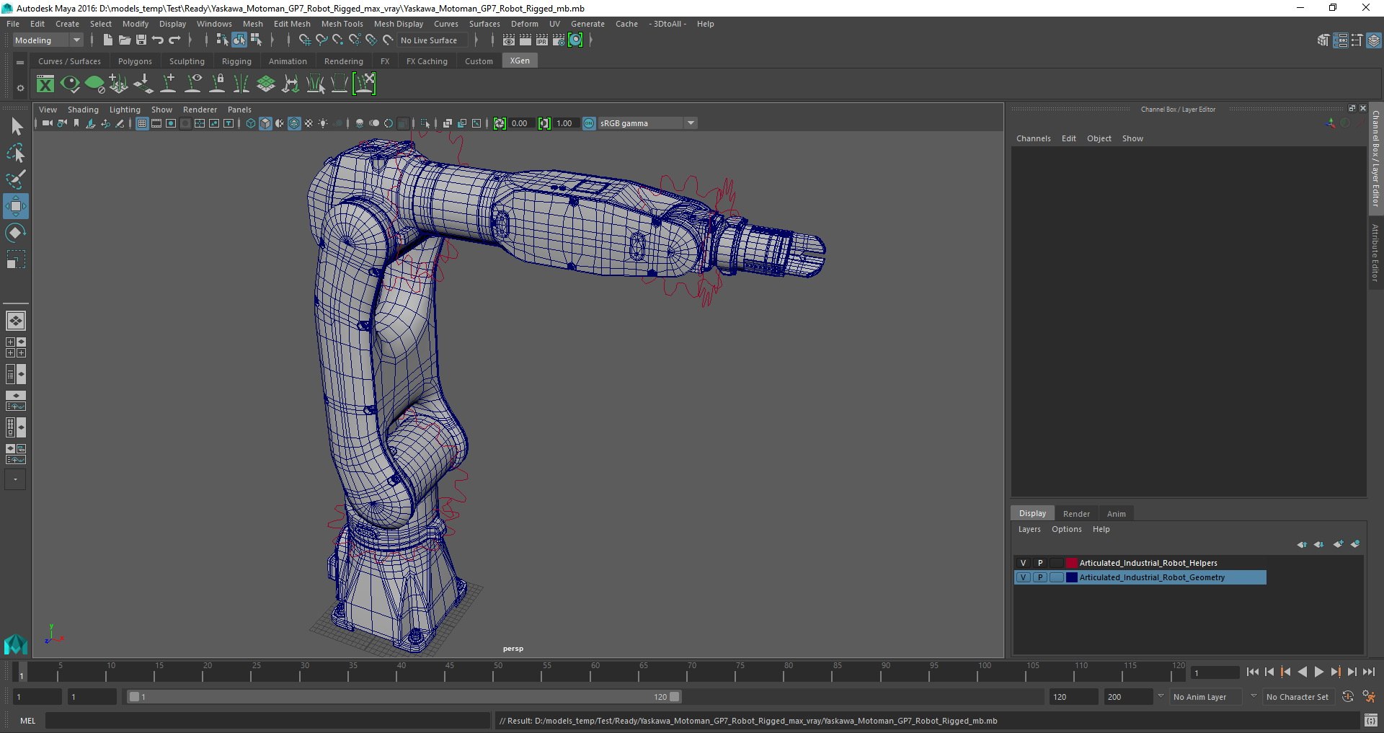Viewport: 1384px width, 733px height.
Task: Switch to the Rigging shelf tab
Action: click(x=236, y=61)
